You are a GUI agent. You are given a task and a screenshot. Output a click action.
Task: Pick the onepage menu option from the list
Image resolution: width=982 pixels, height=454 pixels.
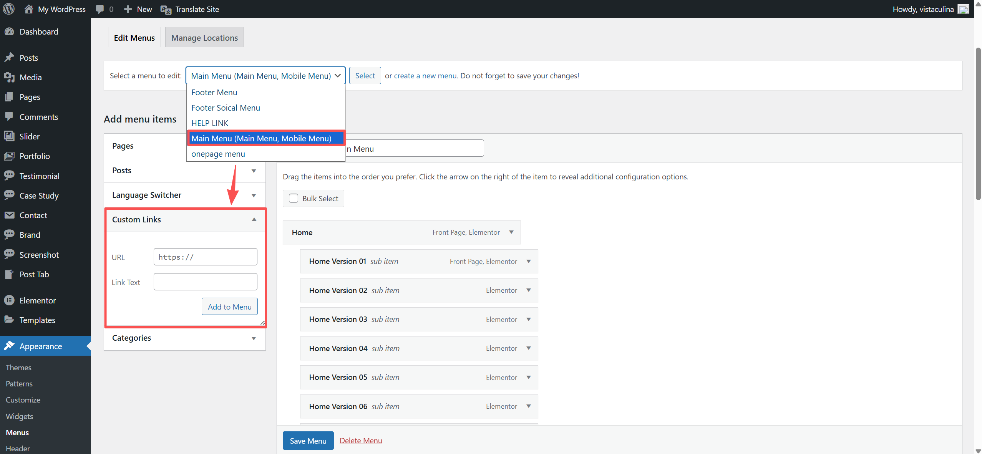coord(218,154)
